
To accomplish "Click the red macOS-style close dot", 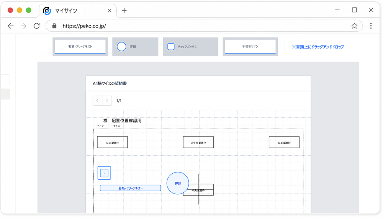I will [x=10, y=10].
